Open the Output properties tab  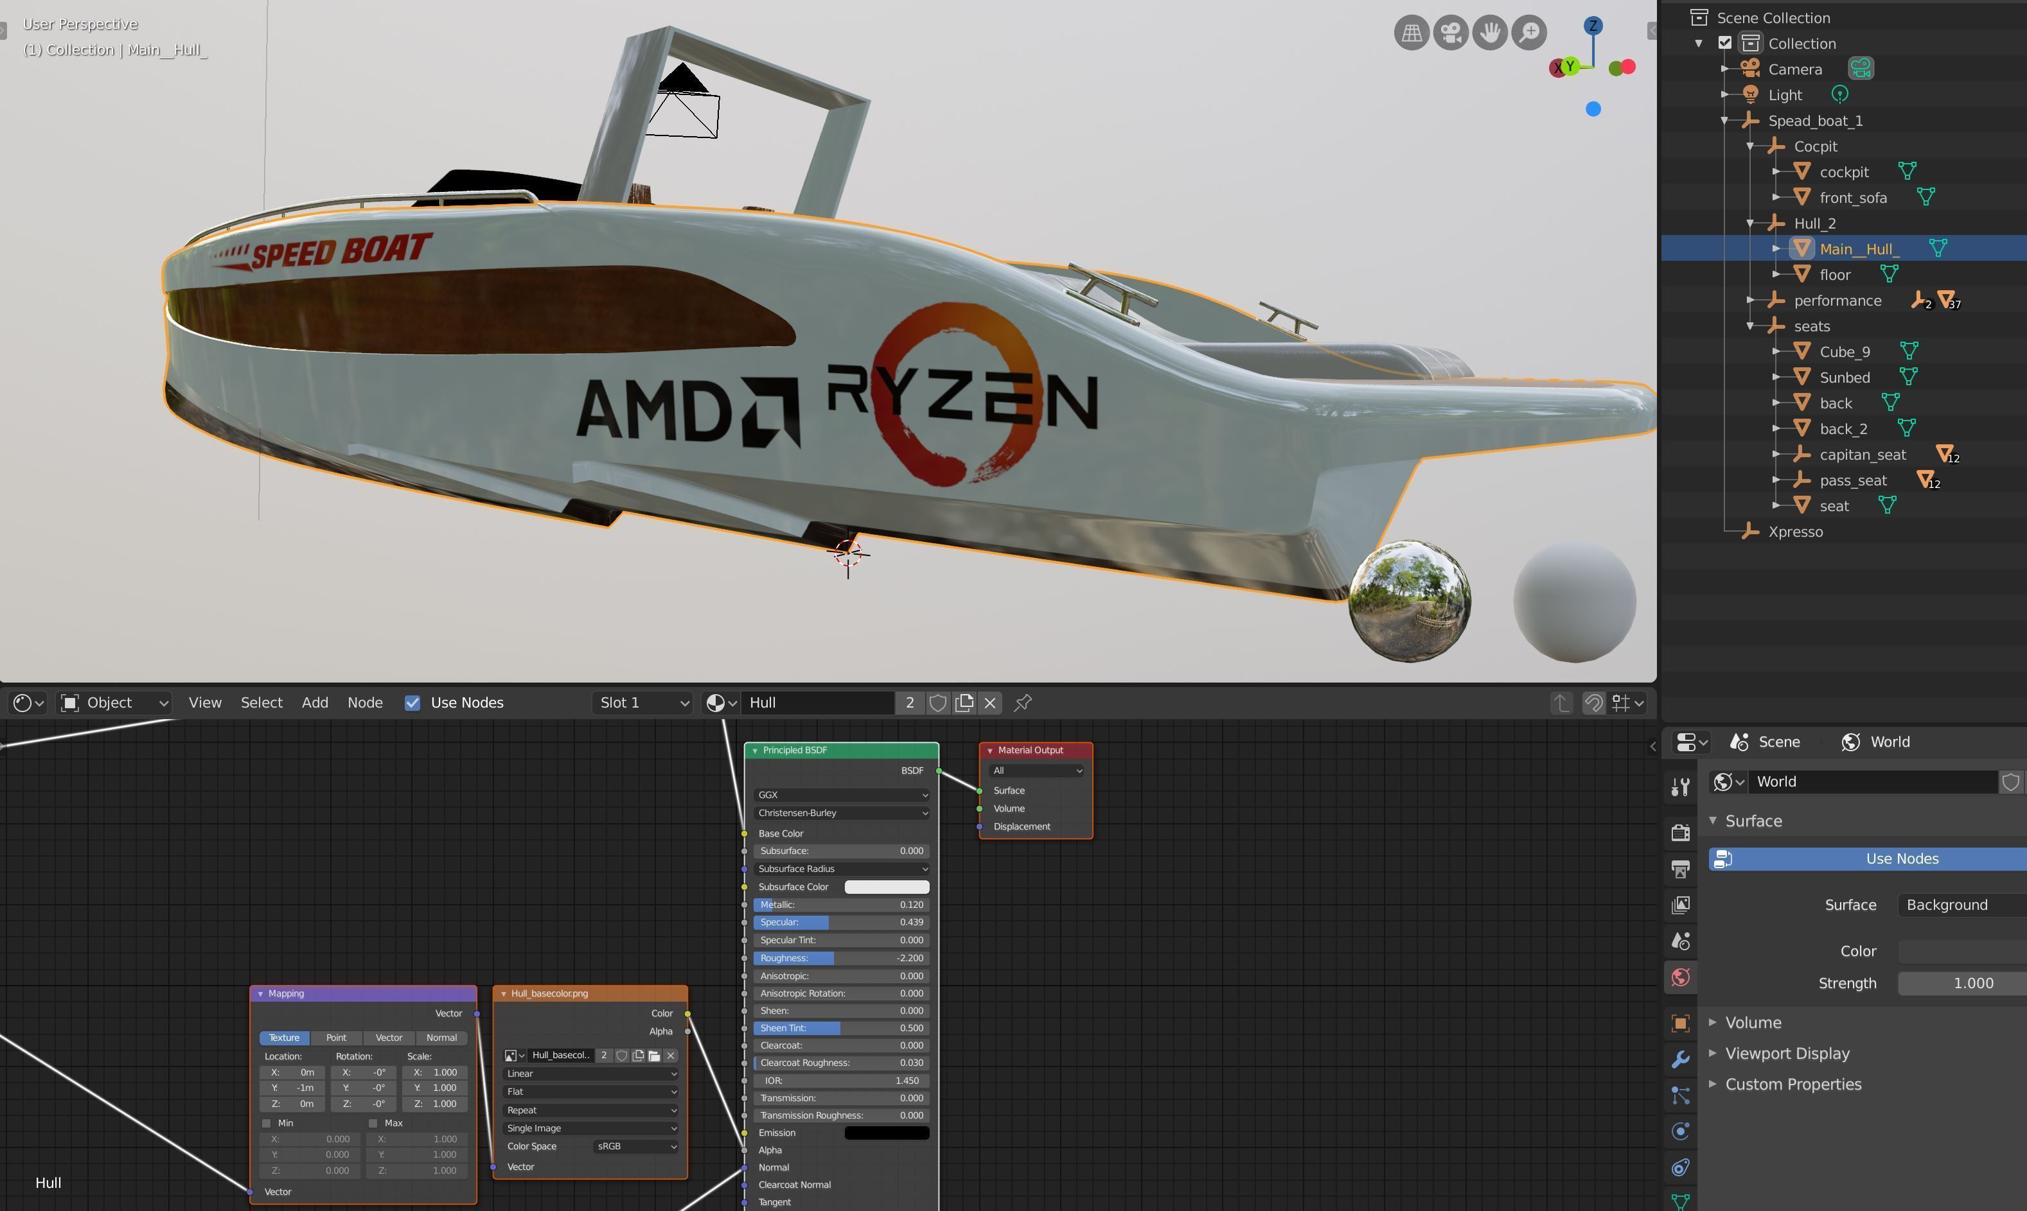click(1680, 868)
